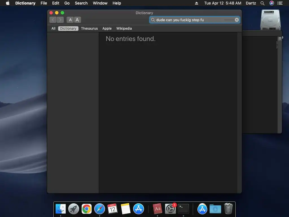Image resolution: width=289 pixels, height=217 pixels.
Task: Click the date and time in menu bar
Action: (x=223, y=3)
